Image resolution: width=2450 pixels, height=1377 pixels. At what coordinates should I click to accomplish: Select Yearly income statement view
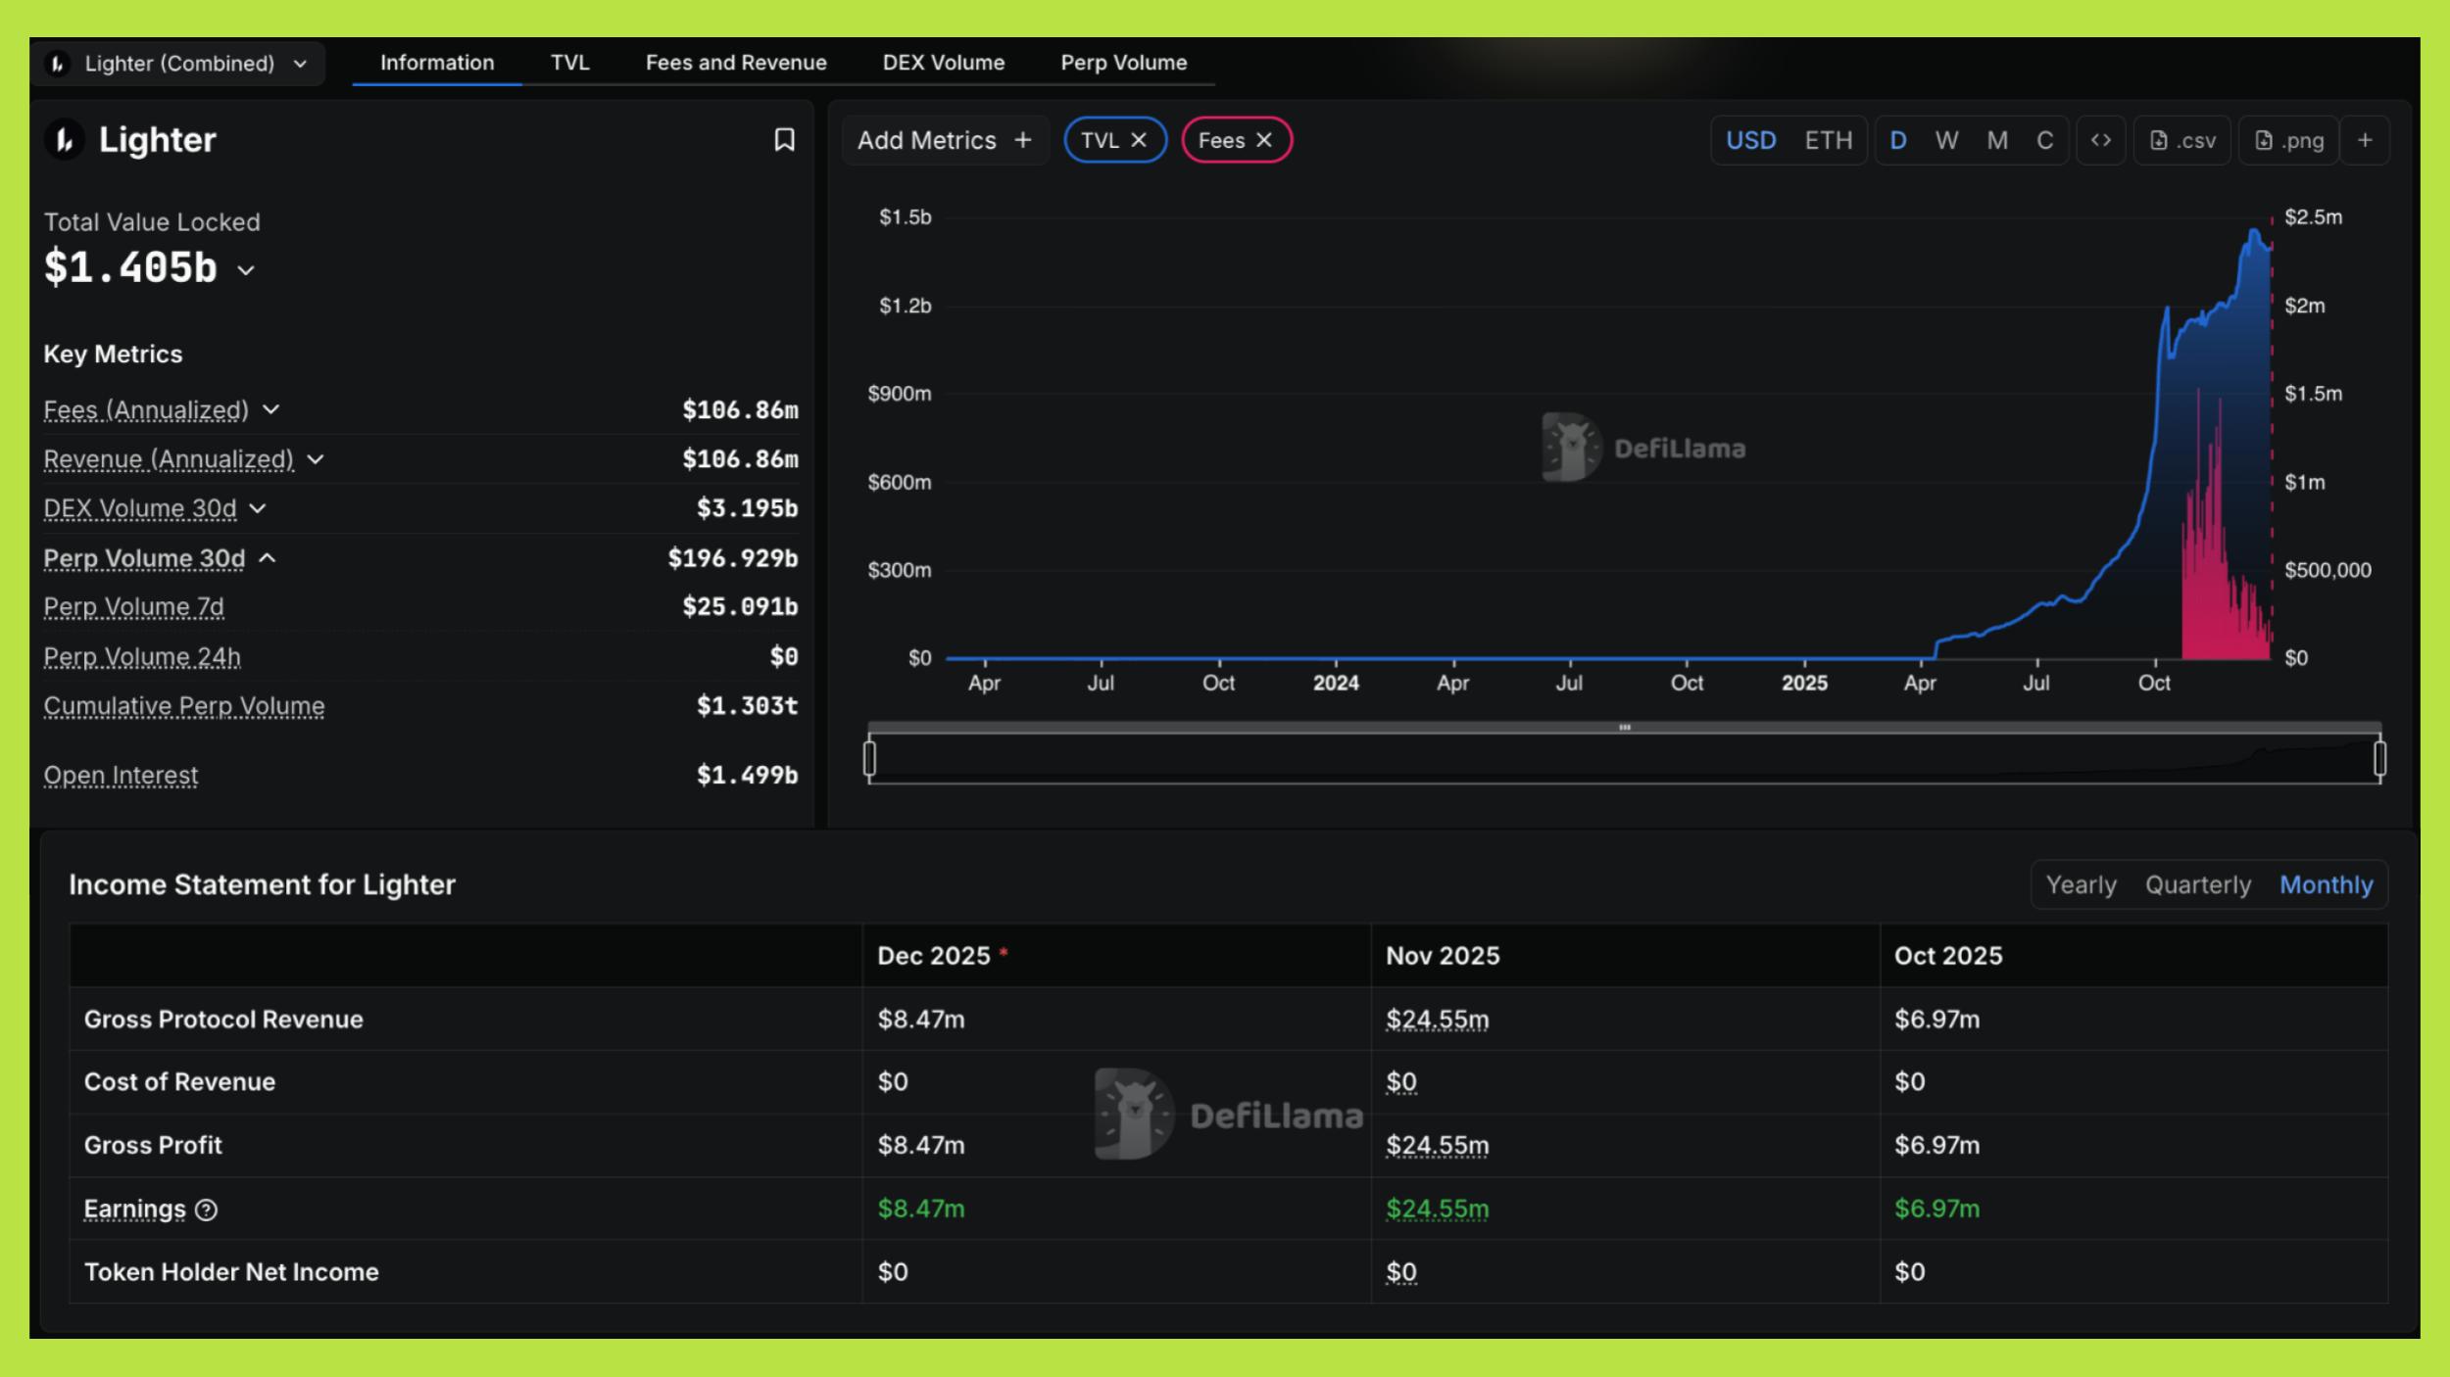pyautogui.click(x=2081, y=884)
